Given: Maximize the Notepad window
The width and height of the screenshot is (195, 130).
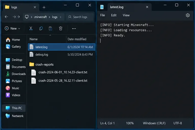Looking at the screenshot, I should [x=177, y=5].
